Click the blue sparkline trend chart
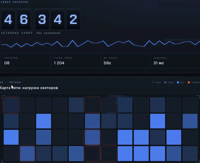The width and height of the screenshot is (200, 163). click(101, 44)
